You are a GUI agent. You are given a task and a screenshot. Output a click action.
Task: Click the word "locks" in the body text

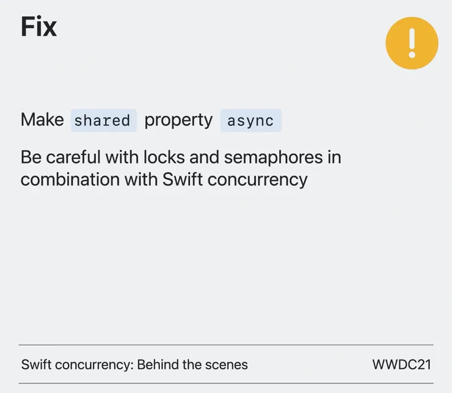point(160,157)
